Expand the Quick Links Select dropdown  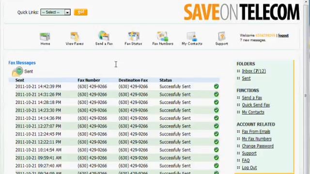(x=56, y=12)
